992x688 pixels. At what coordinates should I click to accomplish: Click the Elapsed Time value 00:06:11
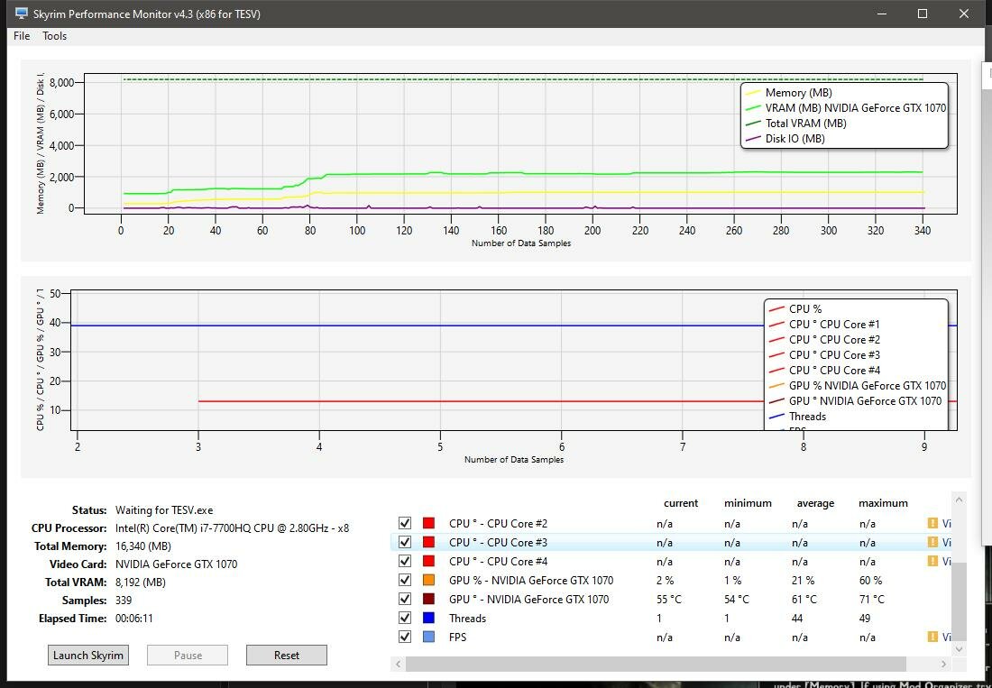tap(134, 619)
